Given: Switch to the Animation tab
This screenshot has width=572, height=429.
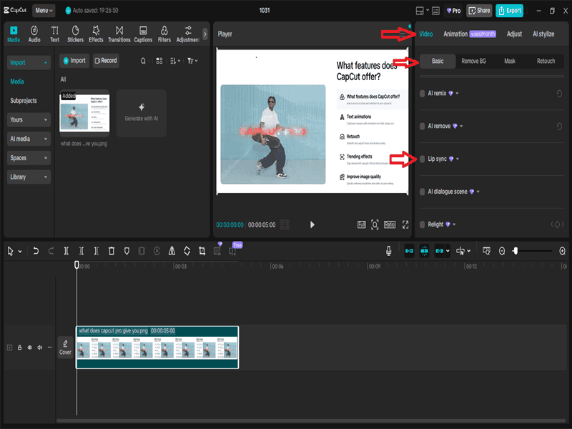Looking at the screenshot, I should tap(455, 34).
